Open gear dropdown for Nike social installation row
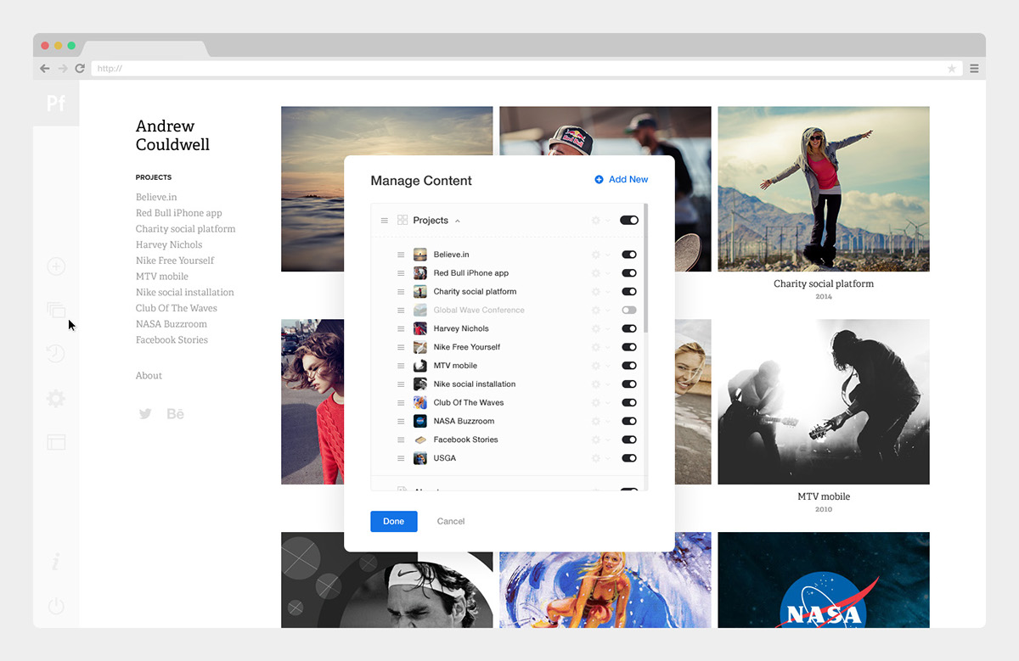Viewport: 1019px width, 661px height. click(600, 384)
